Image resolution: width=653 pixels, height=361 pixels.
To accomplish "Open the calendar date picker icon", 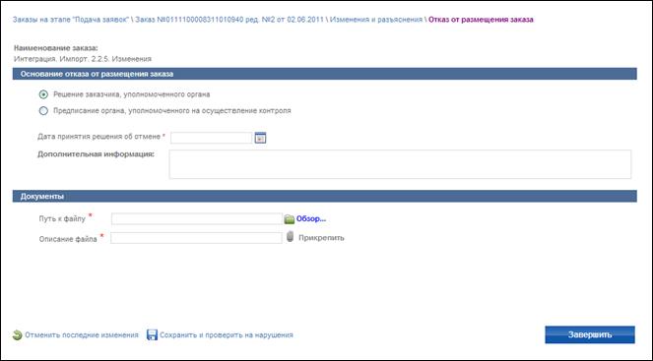I will (x=260, y=138).
